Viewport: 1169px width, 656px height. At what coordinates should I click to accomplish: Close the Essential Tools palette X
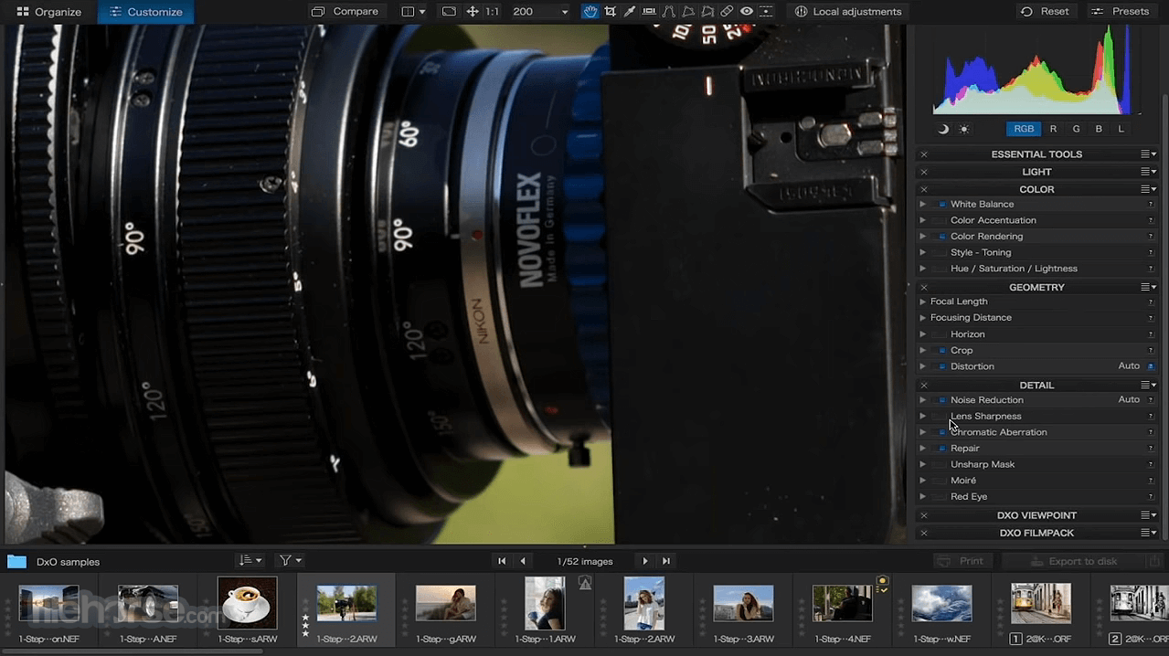924,154
